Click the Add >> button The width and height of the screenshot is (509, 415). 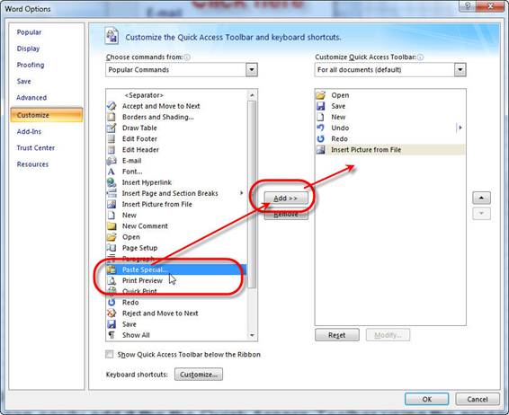[x=286, y=199]
